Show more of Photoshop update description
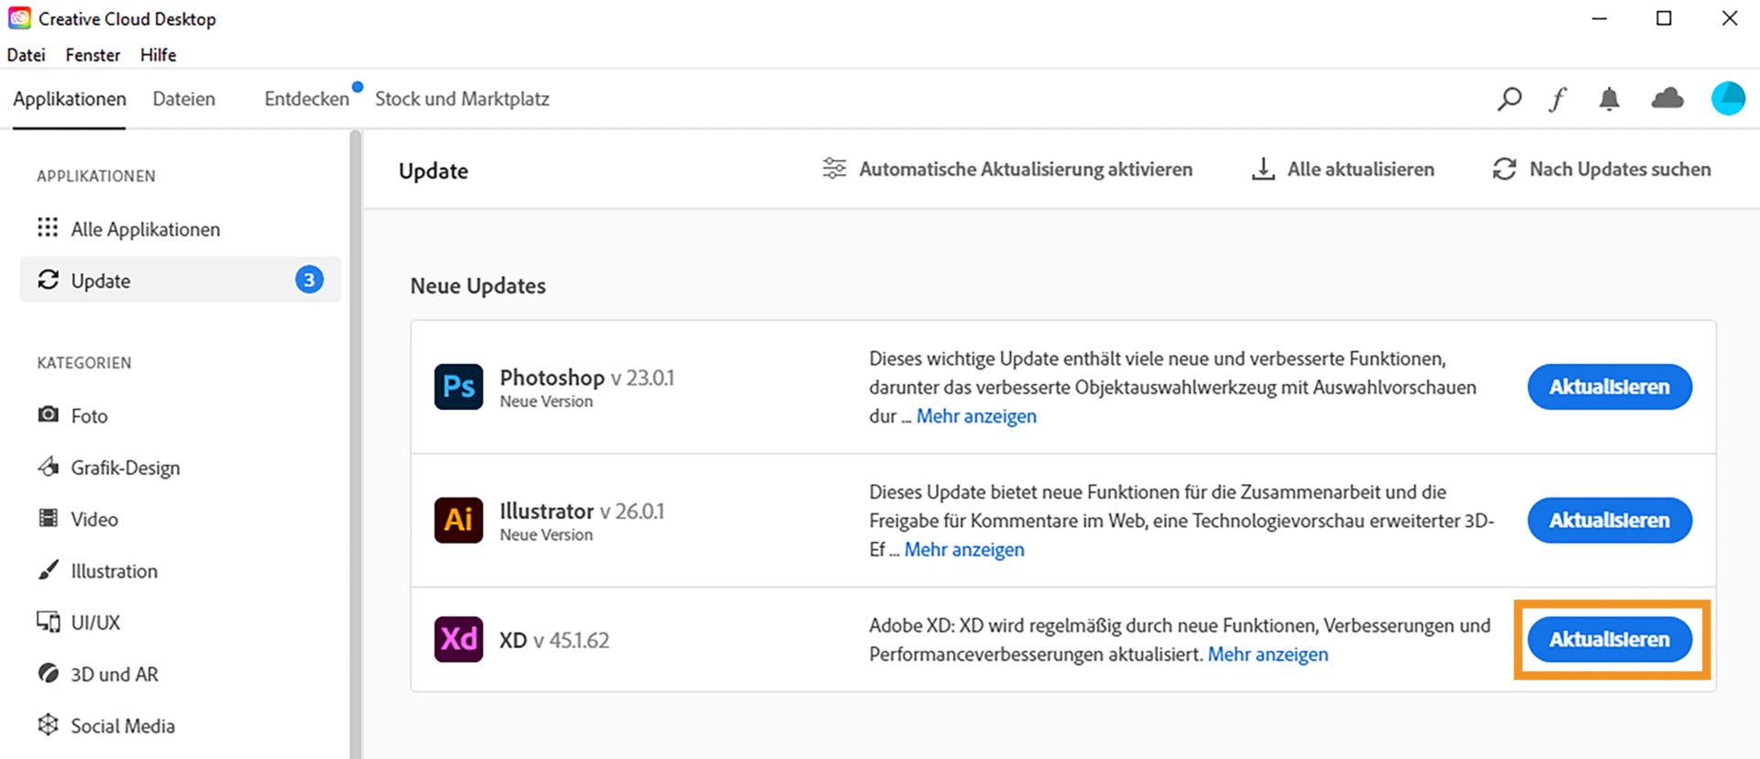 [976, 416]
